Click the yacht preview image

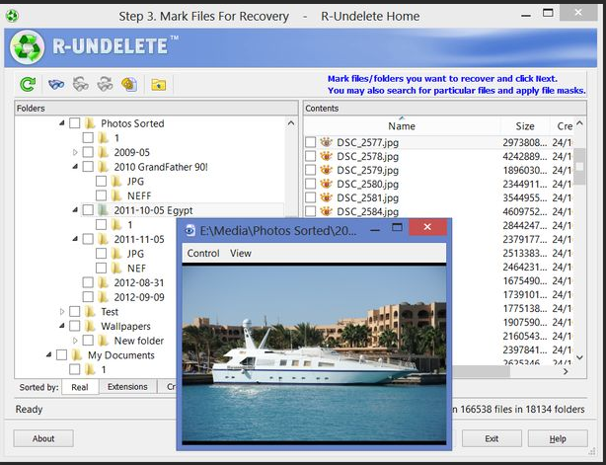[314, 353]
